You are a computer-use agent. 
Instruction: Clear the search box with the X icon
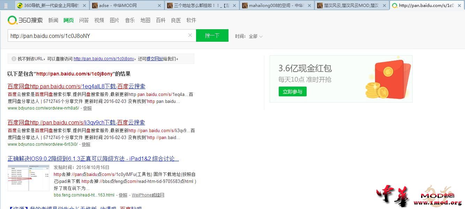[190, 35]
